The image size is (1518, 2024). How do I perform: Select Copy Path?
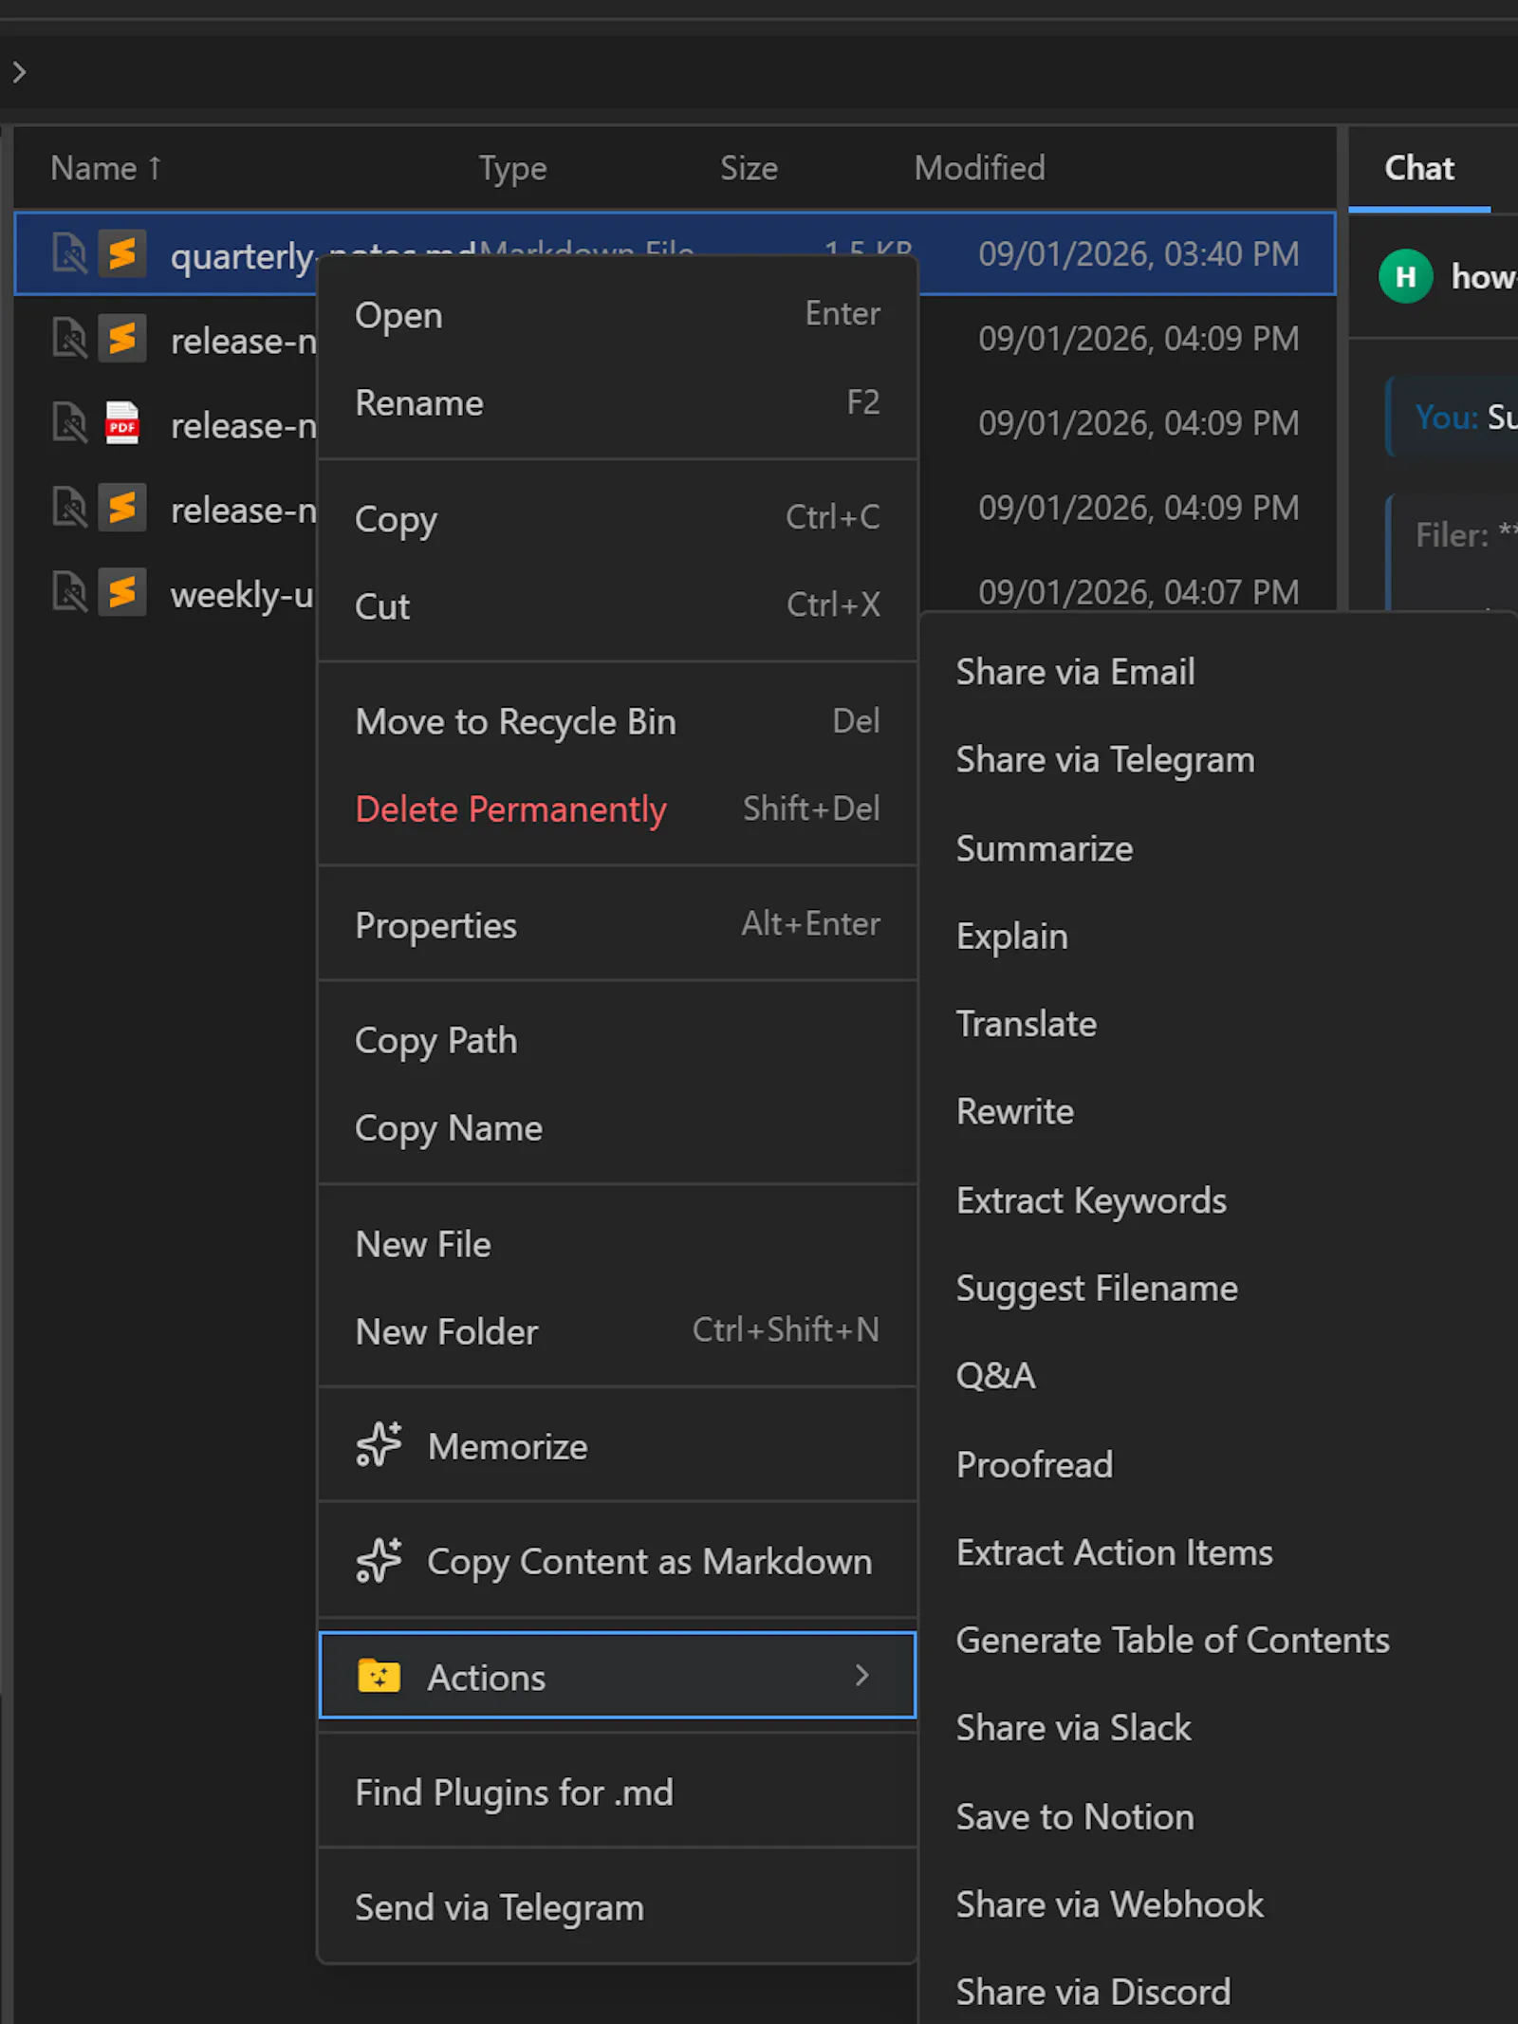(618, 1040)
